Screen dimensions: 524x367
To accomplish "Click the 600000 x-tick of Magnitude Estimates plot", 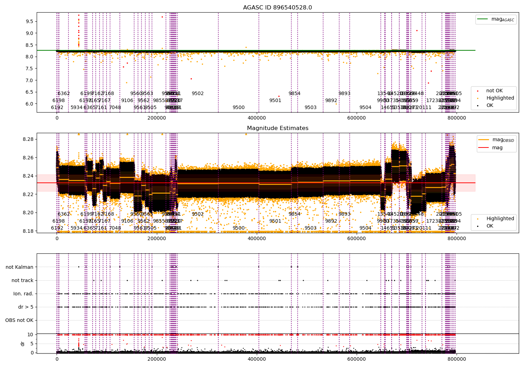I will pyautogui.click(x=357, y=239).
